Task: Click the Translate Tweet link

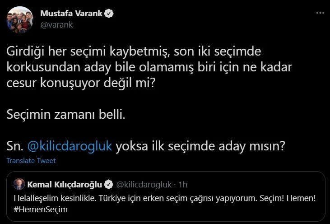Action: [x=31, y=161]
